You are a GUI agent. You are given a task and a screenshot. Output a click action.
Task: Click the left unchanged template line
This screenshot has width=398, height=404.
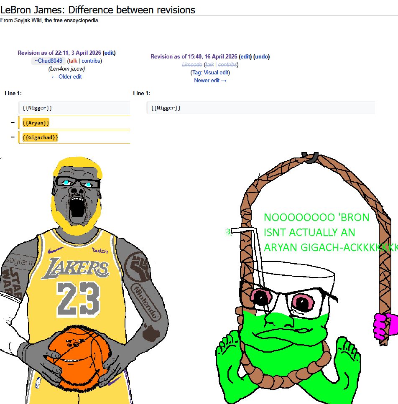coord(74,108)
